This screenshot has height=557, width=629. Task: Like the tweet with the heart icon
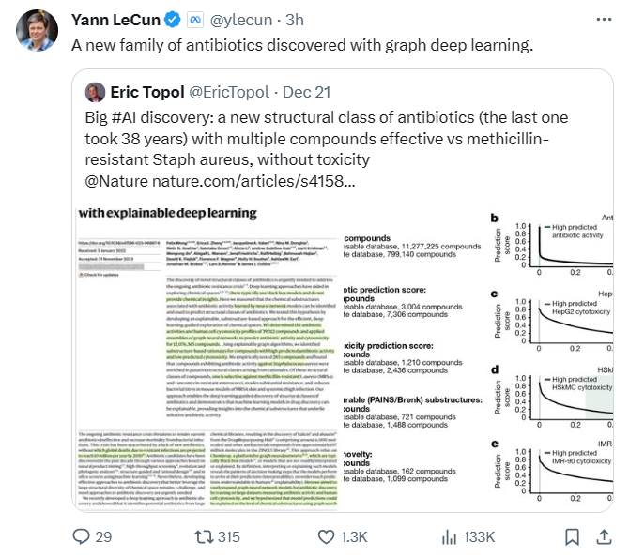[x=326, y=536]
